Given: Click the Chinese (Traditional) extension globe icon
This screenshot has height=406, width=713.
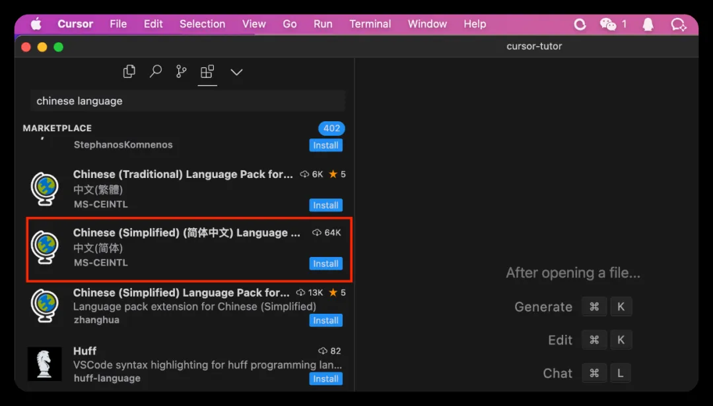Looking at the screenshot, I should (45, 188).
